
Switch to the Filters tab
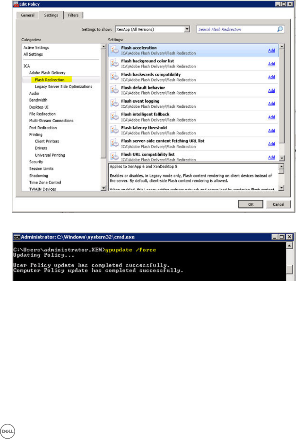click(73, 15)
